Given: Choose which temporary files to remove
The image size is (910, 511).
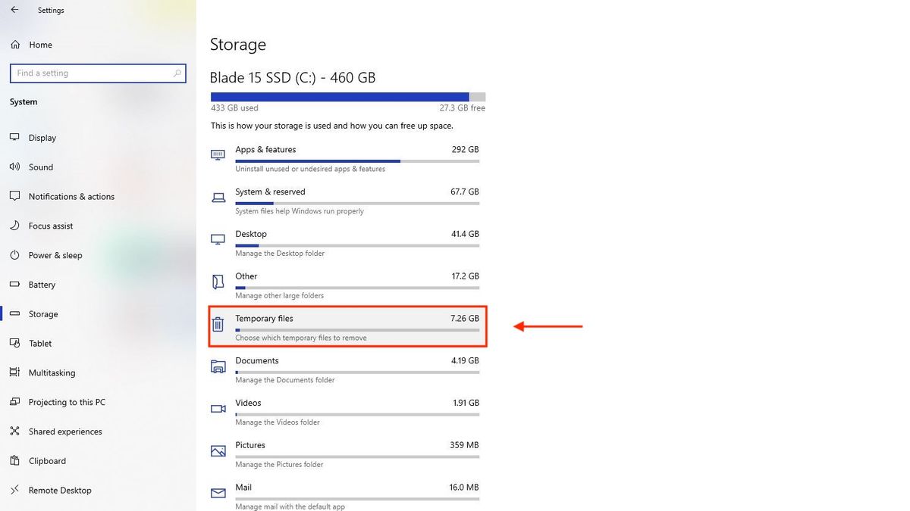Looking at the screenshot, I should coord(301,338).
